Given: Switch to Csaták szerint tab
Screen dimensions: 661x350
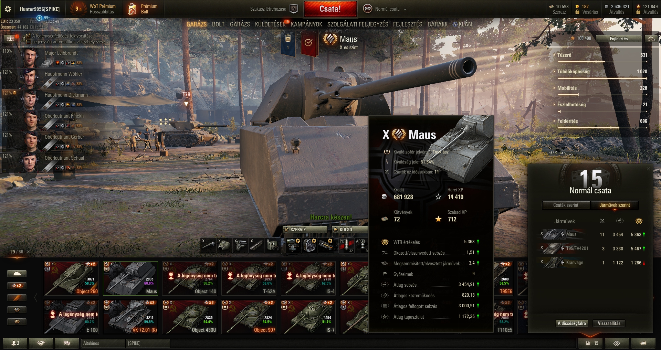Looking at the screenshot, I should pyautogui.click(x=566, y=205).
